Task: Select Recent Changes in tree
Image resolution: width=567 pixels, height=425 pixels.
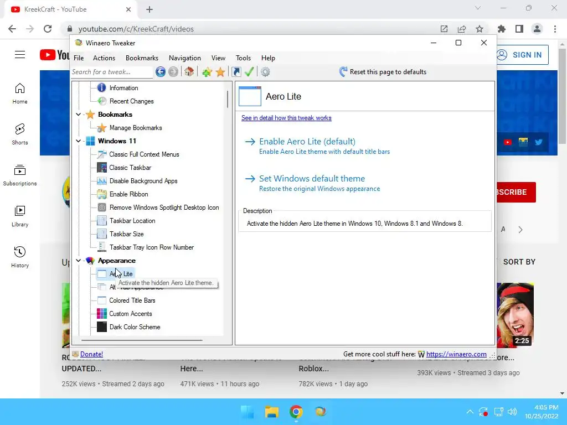Action: [x=132, y=101]
